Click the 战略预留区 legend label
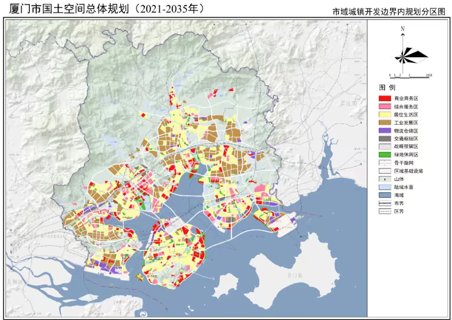452x320 pixels. click(x=406, y=146)
